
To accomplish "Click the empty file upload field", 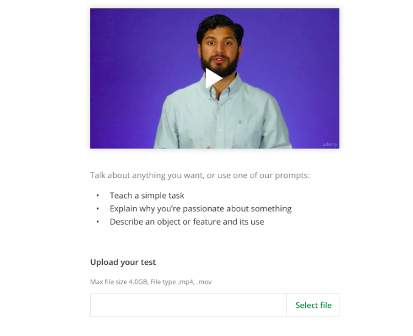I will tap(189, 305).
